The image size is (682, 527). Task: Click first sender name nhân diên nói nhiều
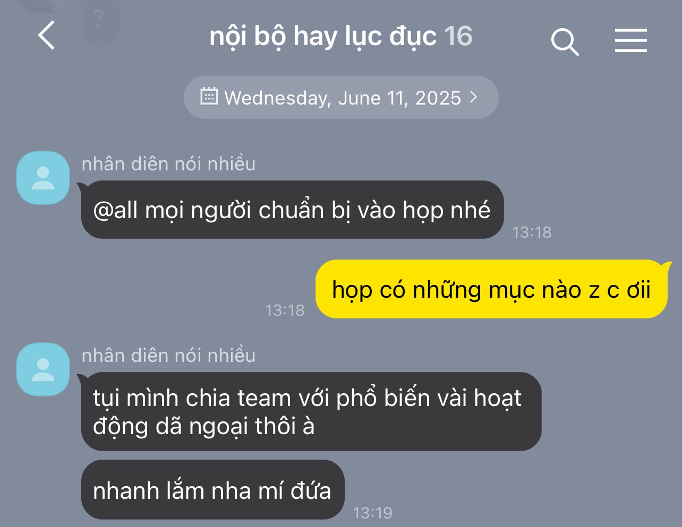(168, 164)
